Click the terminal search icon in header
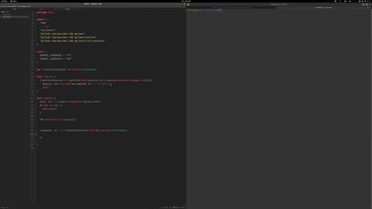Screen dimensions: 372x209 tap(363, 4)
